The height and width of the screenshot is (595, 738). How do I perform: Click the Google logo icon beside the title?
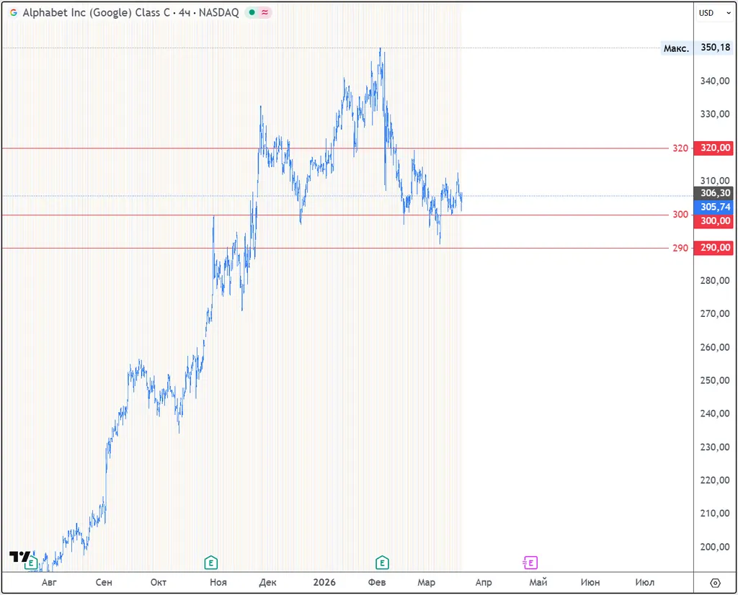point(14,13)
